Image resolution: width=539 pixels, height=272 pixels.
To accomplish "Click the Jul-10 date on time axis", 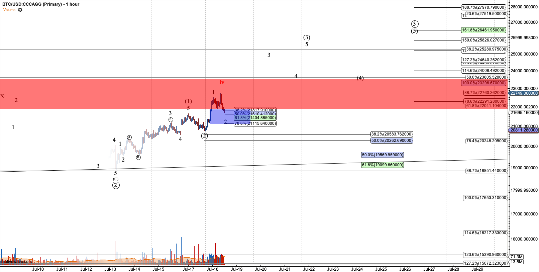I will 38,269.
